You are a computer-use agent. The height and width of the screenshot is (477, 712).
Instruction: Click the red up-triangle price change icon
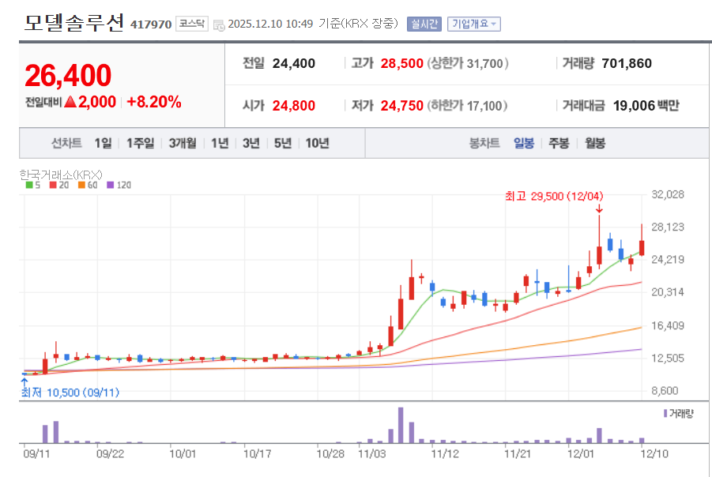[x=70, y=102]
